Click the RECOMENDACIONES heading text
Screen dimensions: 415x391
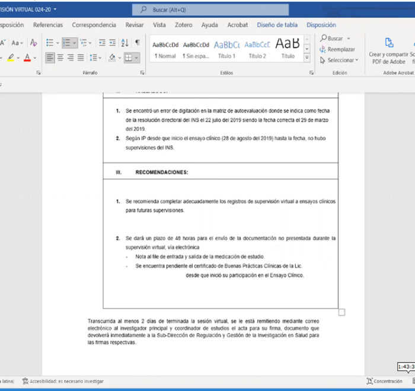point(162,172)
